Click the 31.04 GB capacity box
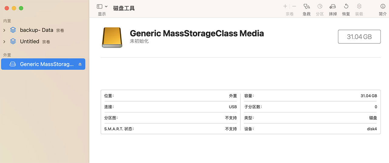 (x=359, y=37)
